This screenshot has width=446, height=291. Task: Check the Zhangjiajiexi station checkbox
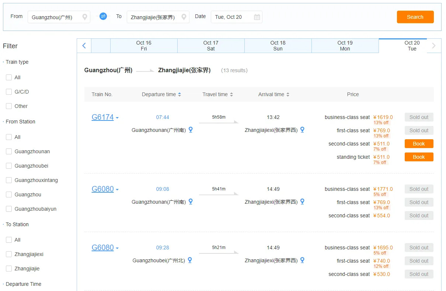coord(9,254)
